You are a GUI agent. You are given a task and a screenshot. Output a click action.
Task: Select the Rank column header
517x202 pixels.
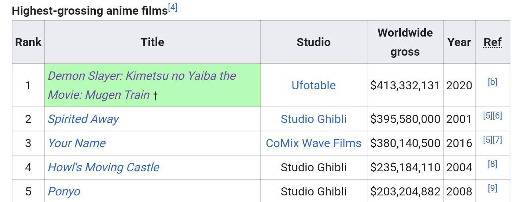click(x=28, y=42)
